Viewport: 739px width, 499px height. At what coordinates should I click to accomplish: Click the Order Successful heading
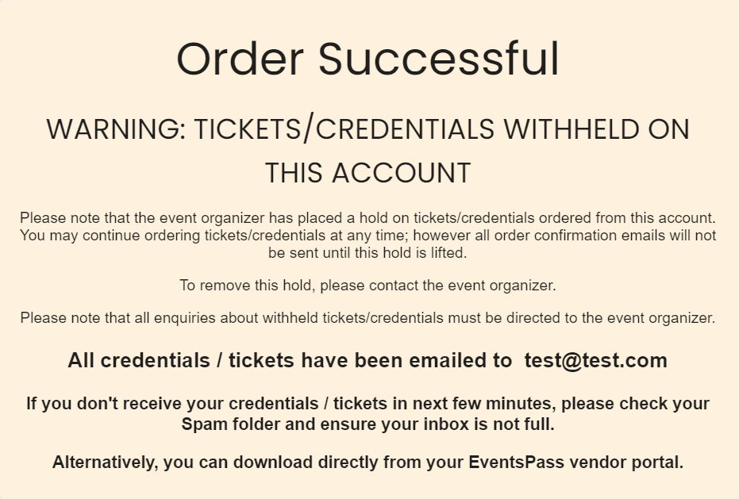[368, 59]
